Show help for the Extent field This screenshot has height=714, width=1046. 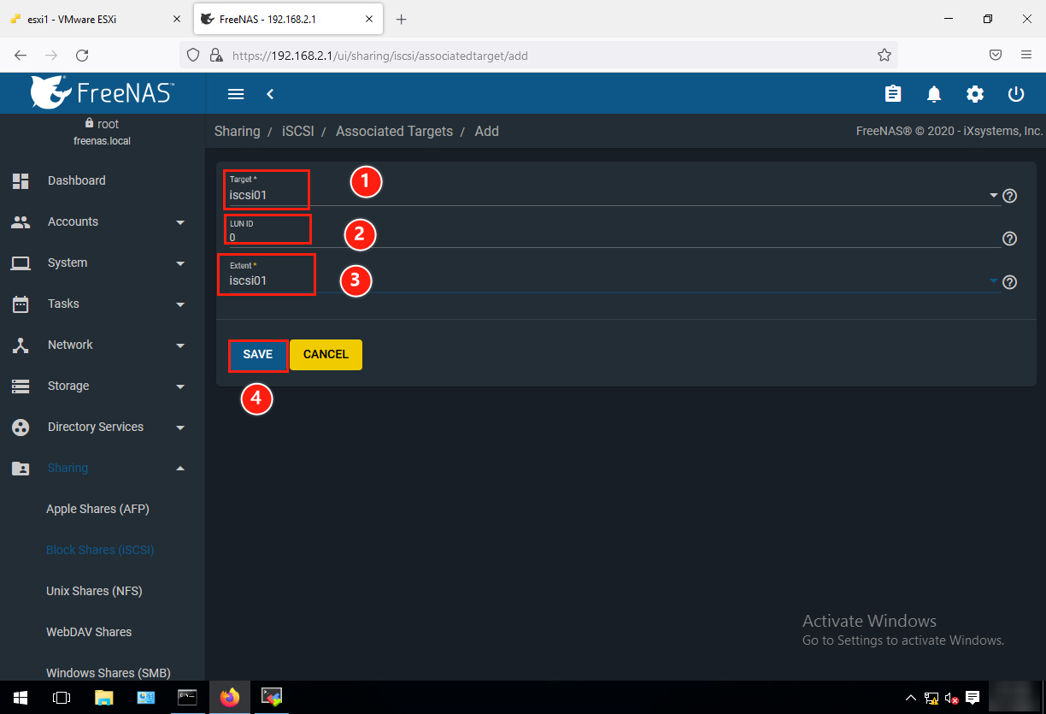click(x=1009, y=282)
